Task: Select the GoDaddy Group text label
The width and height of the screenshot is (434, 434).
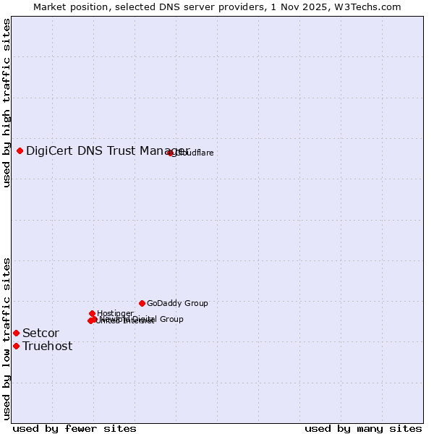Action: [x=177, y=303]
